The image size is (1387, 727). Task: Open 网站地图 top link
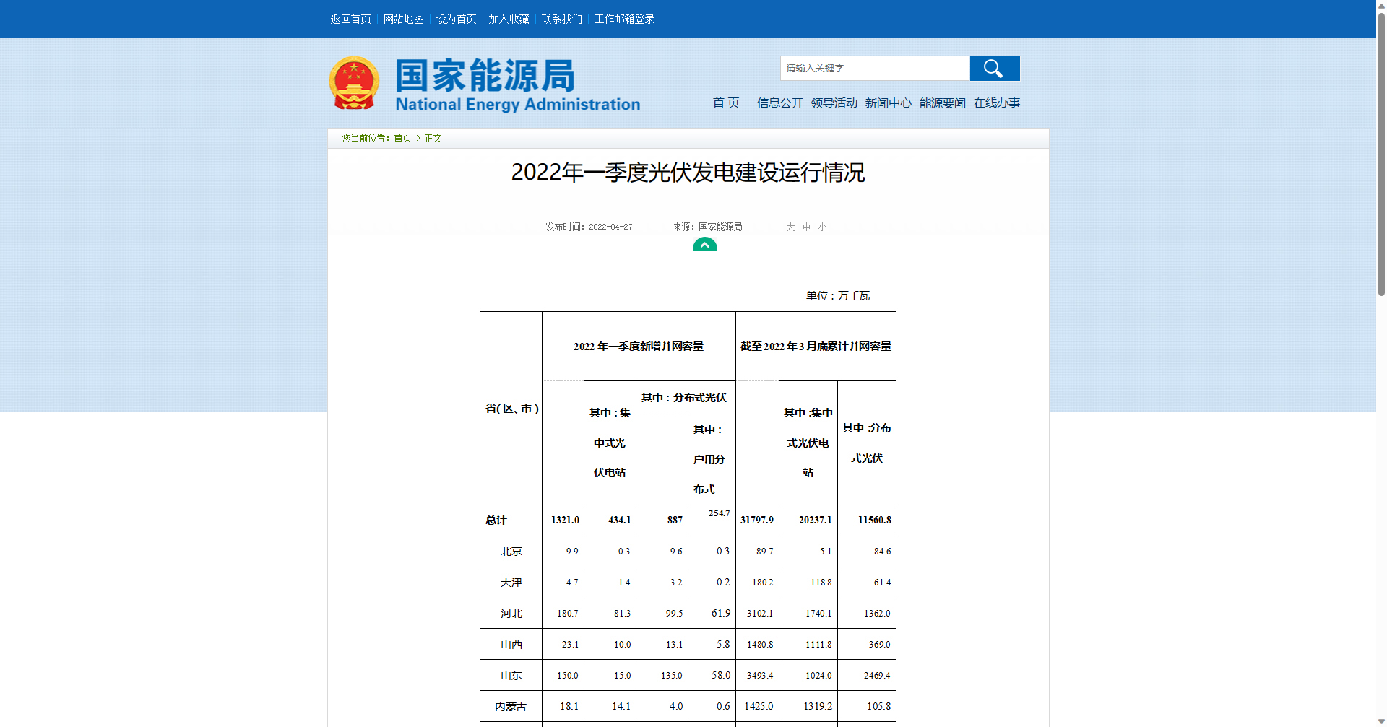point(403,19)
